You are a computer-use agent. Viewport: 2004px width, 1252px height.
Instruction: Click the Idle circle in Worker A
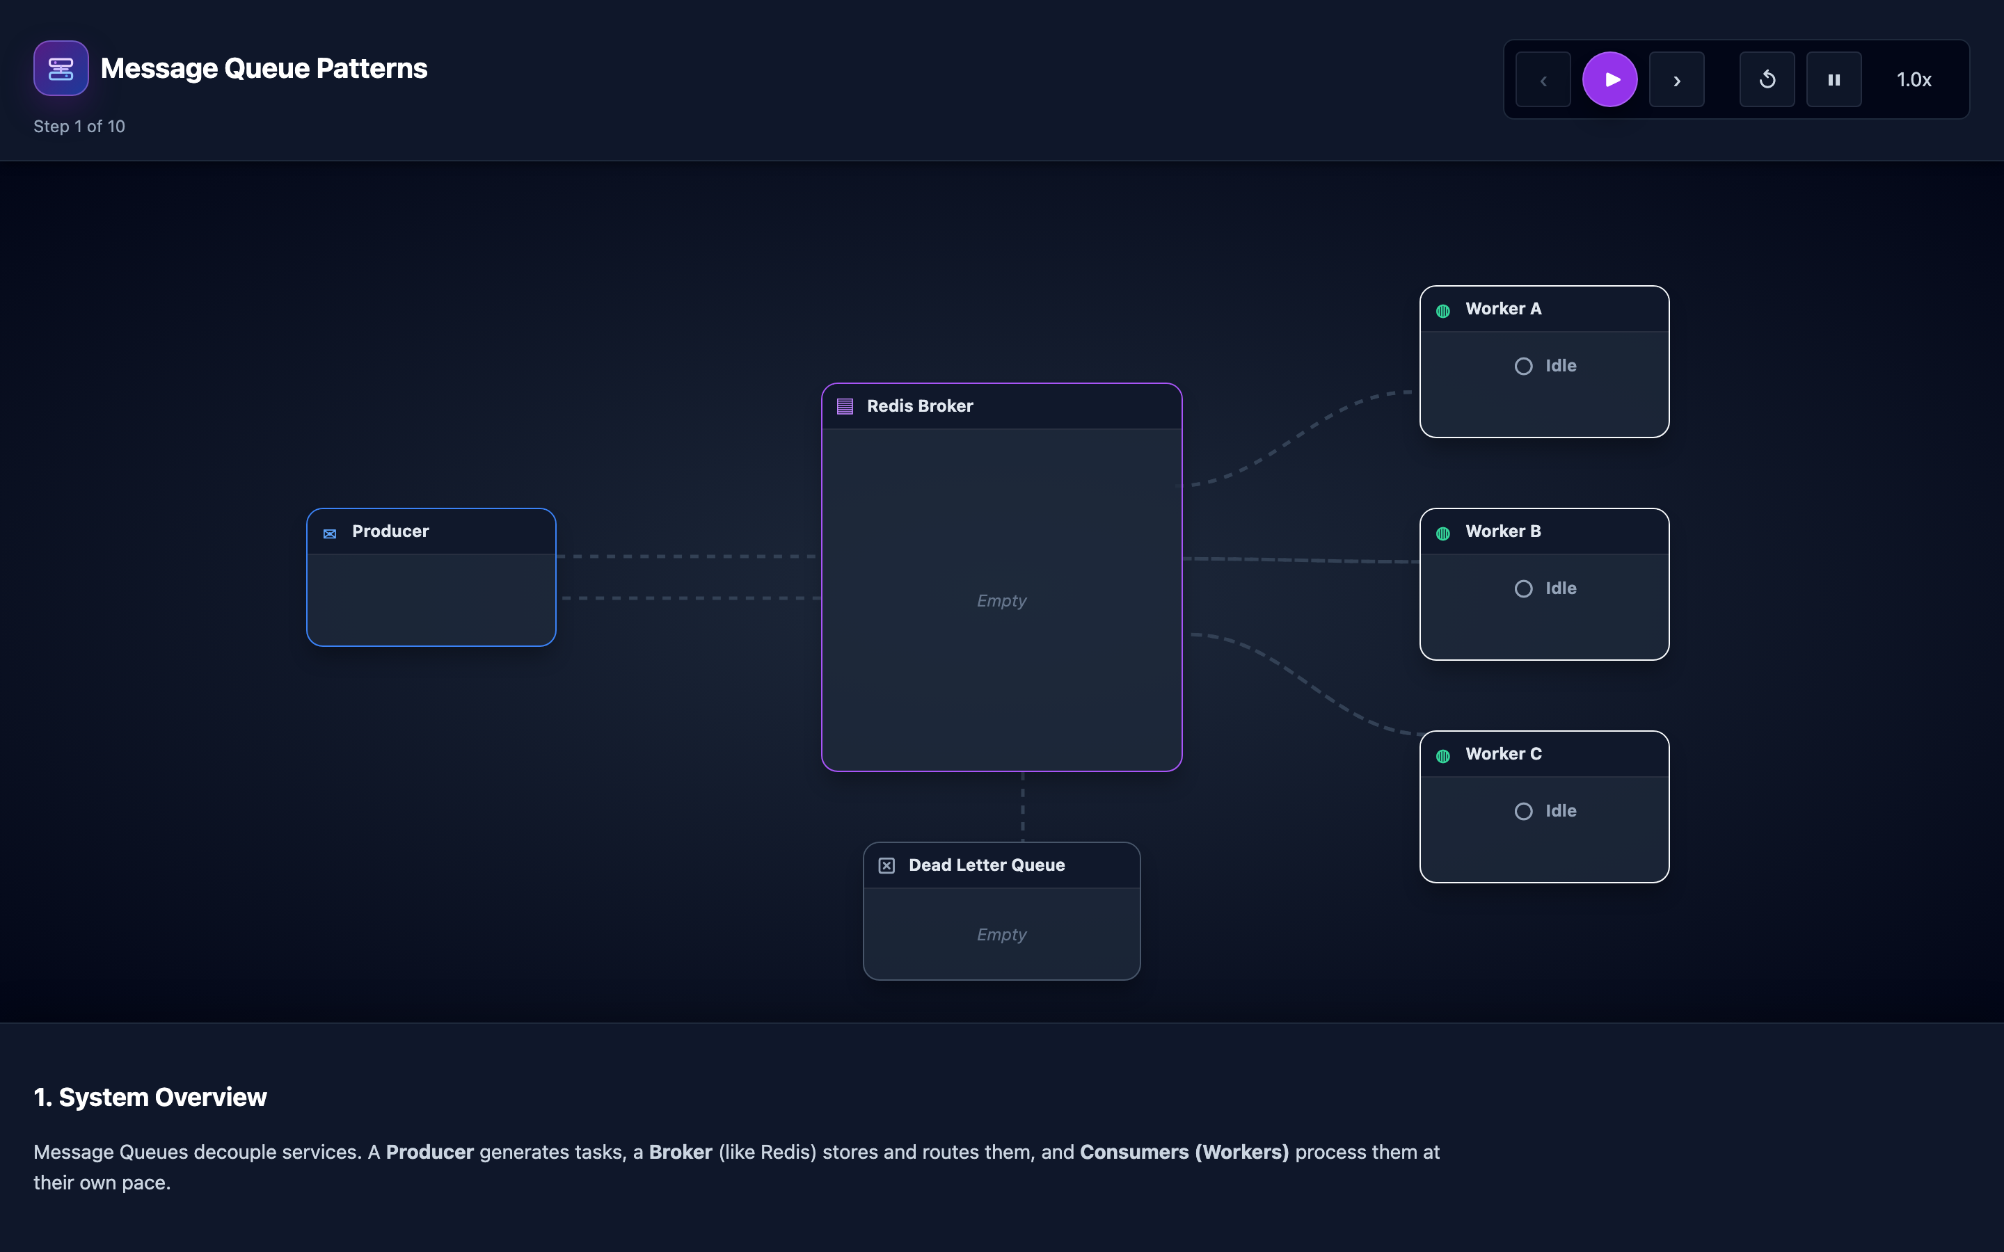(1523, 366)
